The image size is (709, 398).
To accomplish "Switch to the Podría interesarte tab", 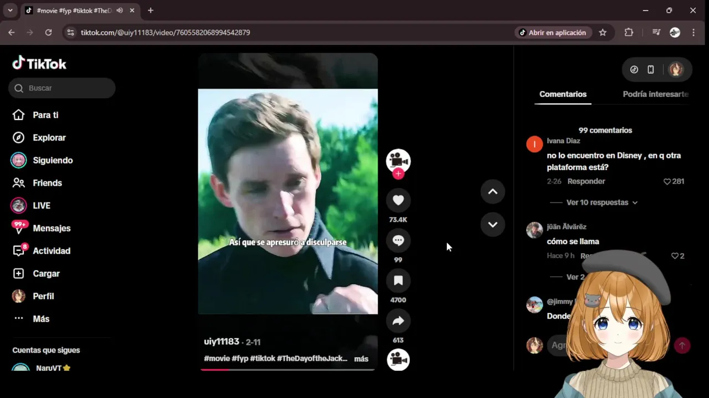I will coord(655,94).
